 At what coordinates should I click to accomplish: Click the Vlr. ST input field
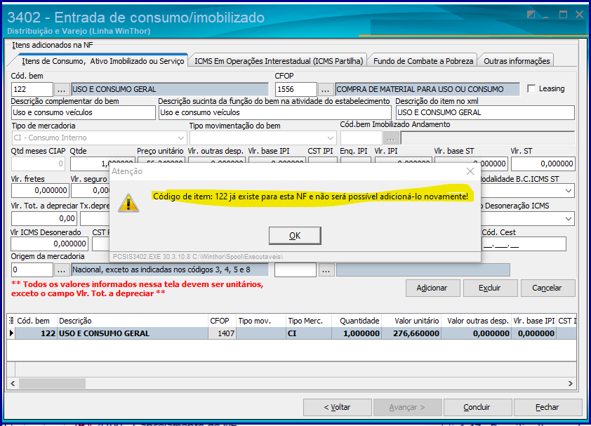[543, 164]
